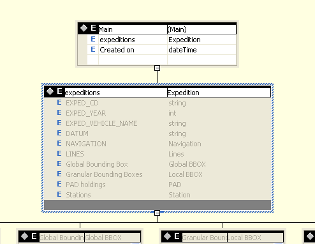The image size is (315, 244).
Task: Select the EXPED_YEAR element name
Action: point(86,113)
